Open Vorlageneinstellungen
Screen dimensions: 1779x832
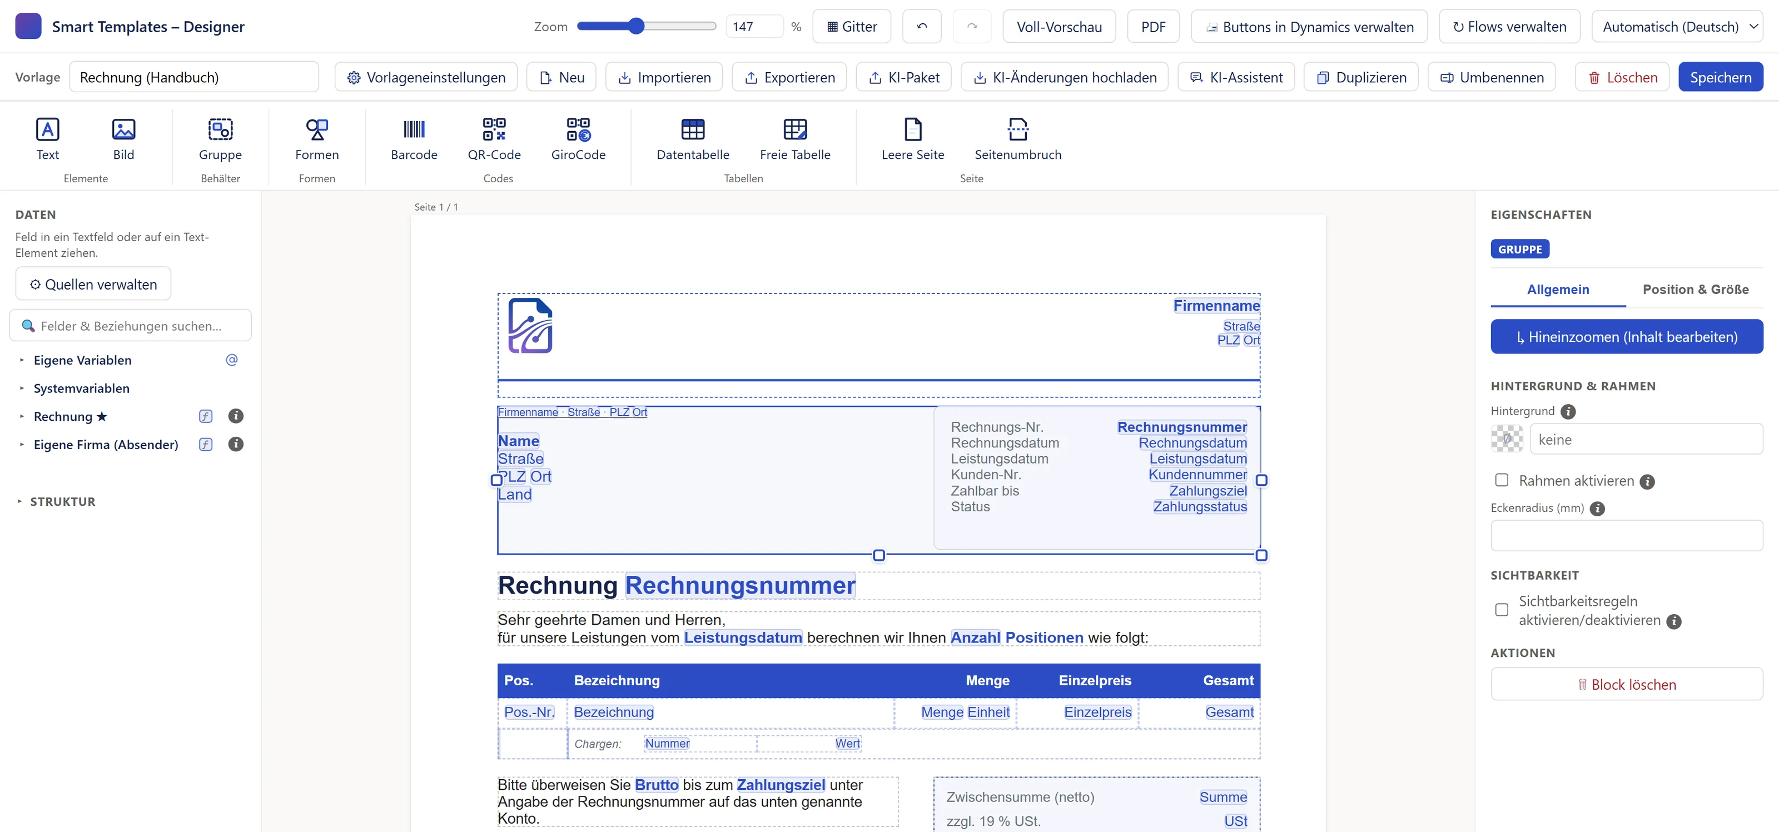426,77
